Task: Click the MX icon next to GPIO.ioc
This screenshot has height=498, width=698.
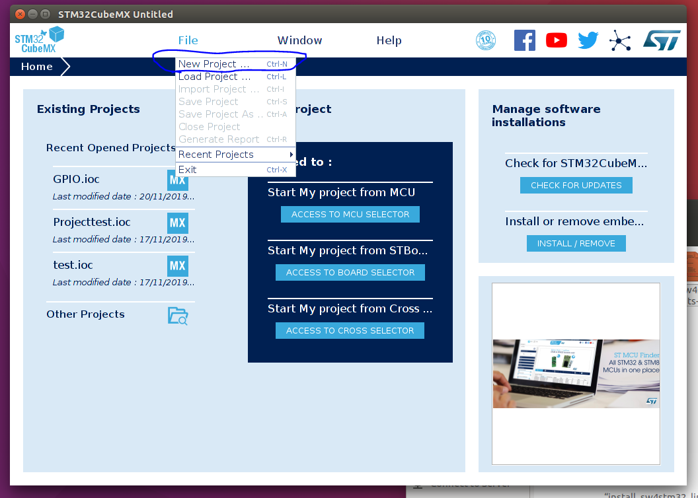Action: [178, 180]
